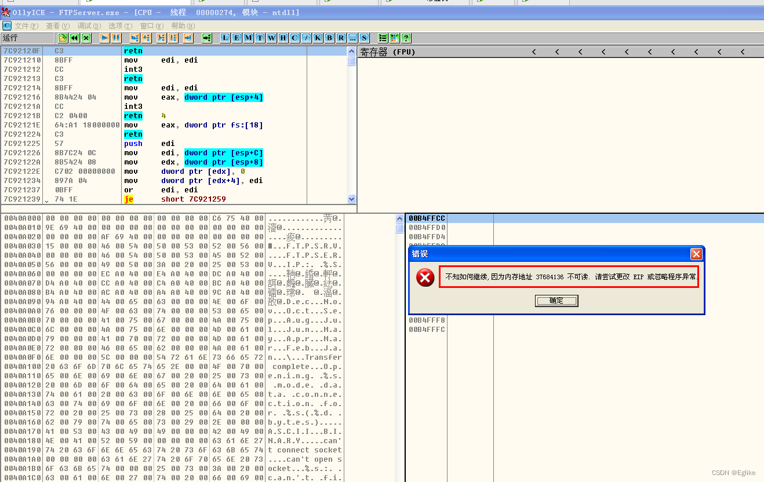Image resolution: width=764 pixels, height=482 pixels.
Task: Click 确定 in the error dialog
Action: 556,301
